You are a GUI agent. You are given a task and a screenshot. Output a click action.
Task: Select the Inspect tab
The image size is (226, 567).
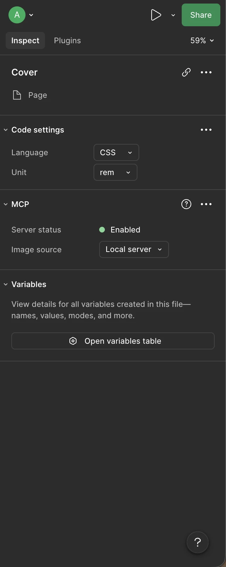pos(25,40)
